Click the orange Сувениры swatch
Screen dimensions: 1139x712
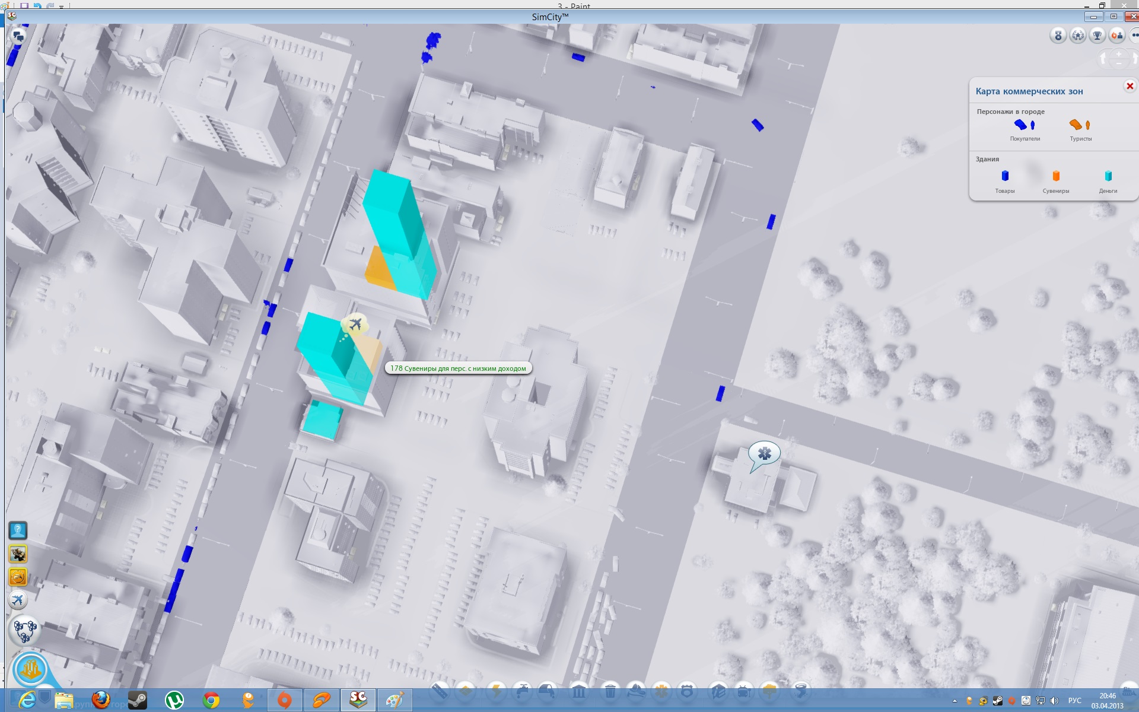[1056, 176]
